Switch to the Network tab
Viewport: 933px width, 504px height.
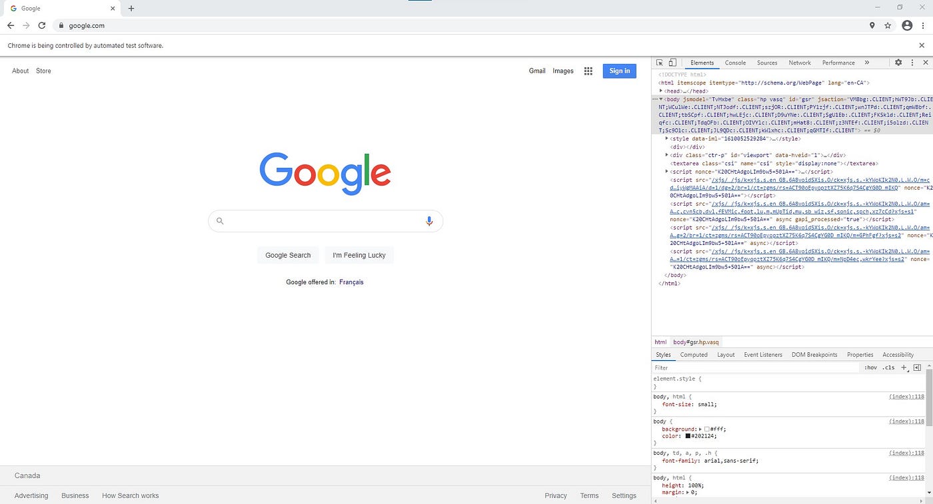800,63
